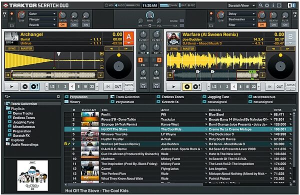Viewport: 300px width, 195px height.
Task: Set Deck A loop OUT point
Action: [117, 87]
